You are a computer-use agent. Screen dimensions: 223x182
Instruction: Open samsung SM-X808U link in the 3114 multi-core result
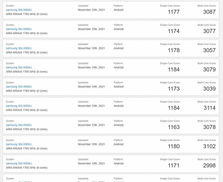[19, 106]
